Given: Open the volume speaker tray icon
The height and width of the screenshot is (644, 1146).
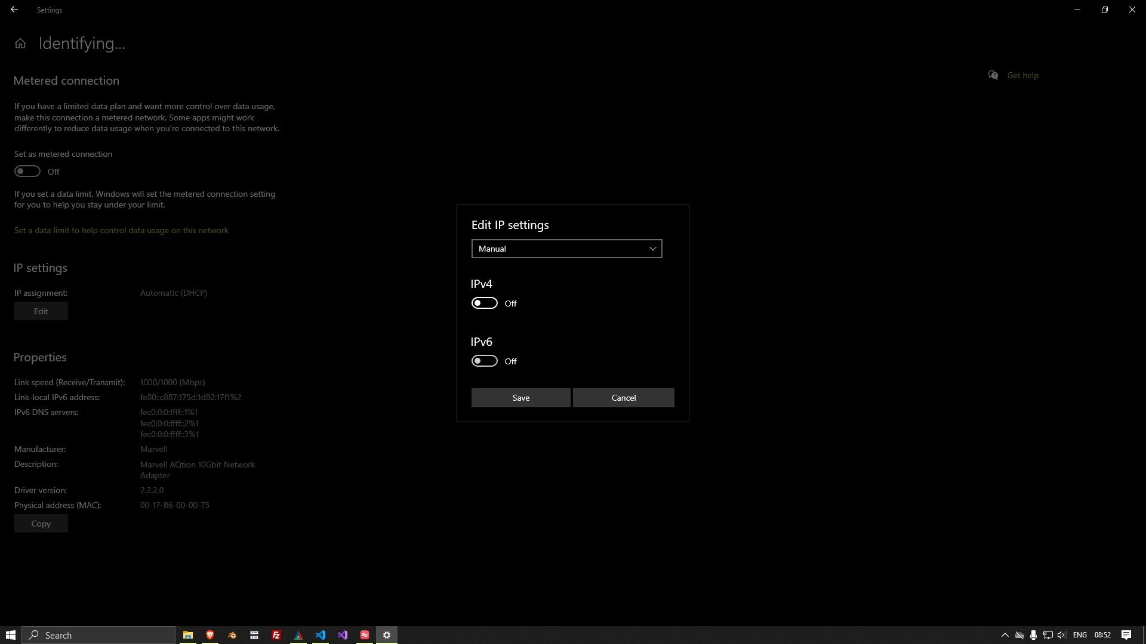Looking at the screenshot, I should click(1061, 635).
